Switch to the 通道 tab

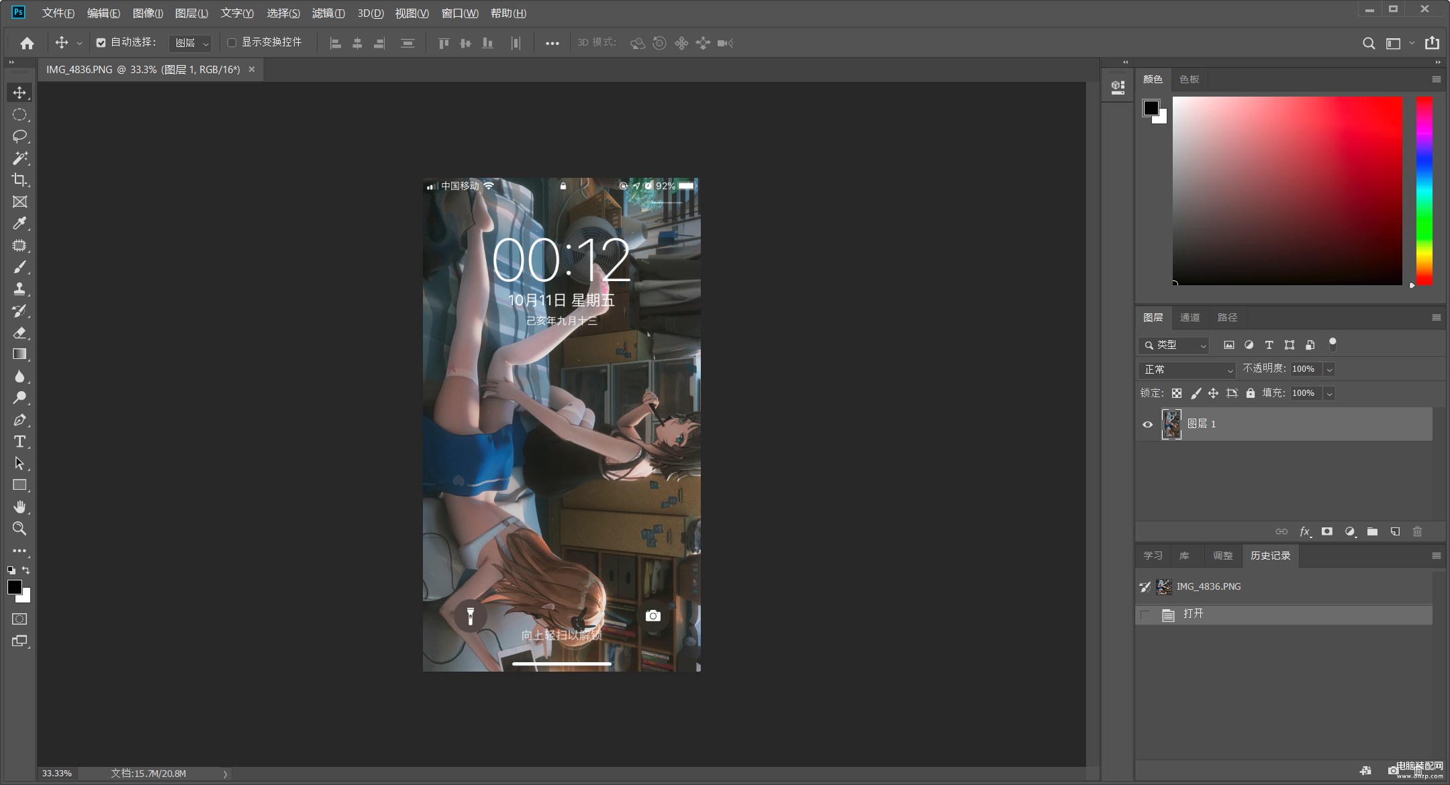[x=1190, y=317]
